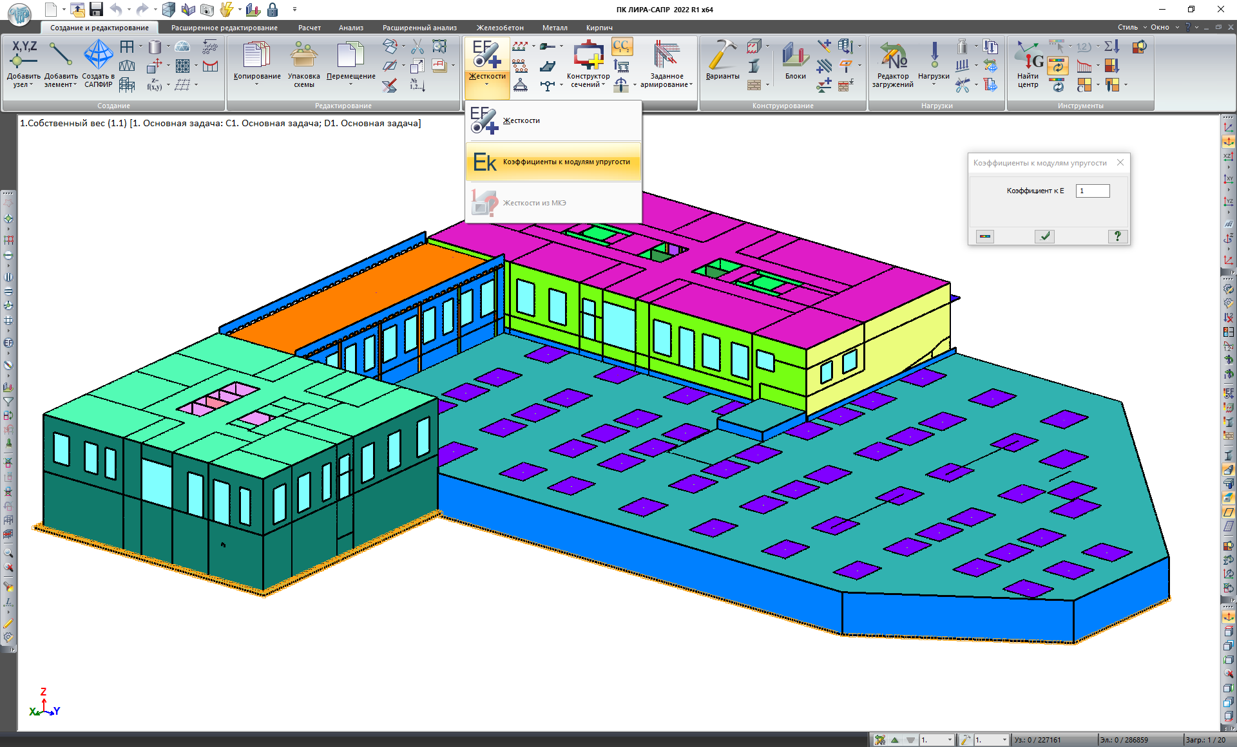Click the Коэффициент к E input field

(x=1093, y=191)
